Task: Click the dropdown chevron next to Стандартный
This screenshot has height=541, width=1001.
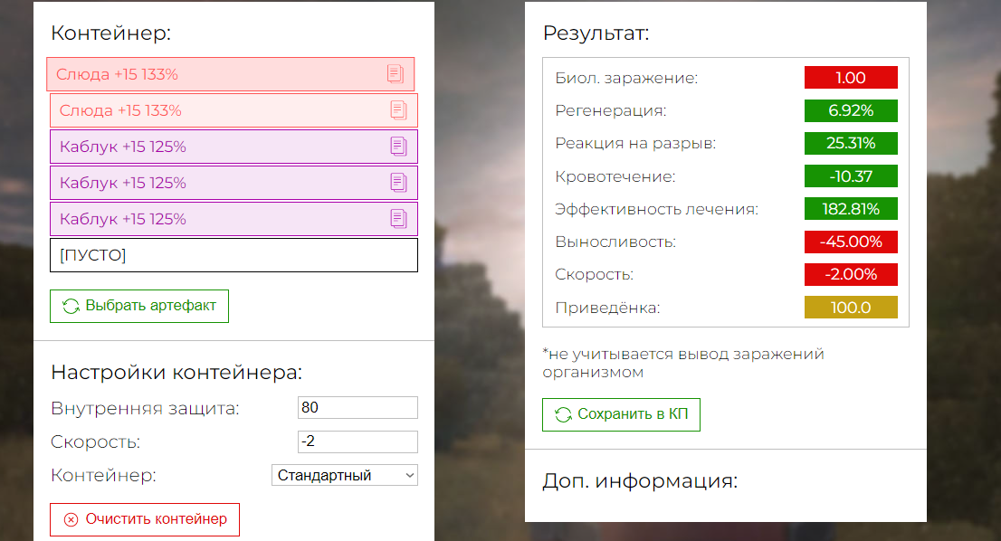Action: [410, 475]
